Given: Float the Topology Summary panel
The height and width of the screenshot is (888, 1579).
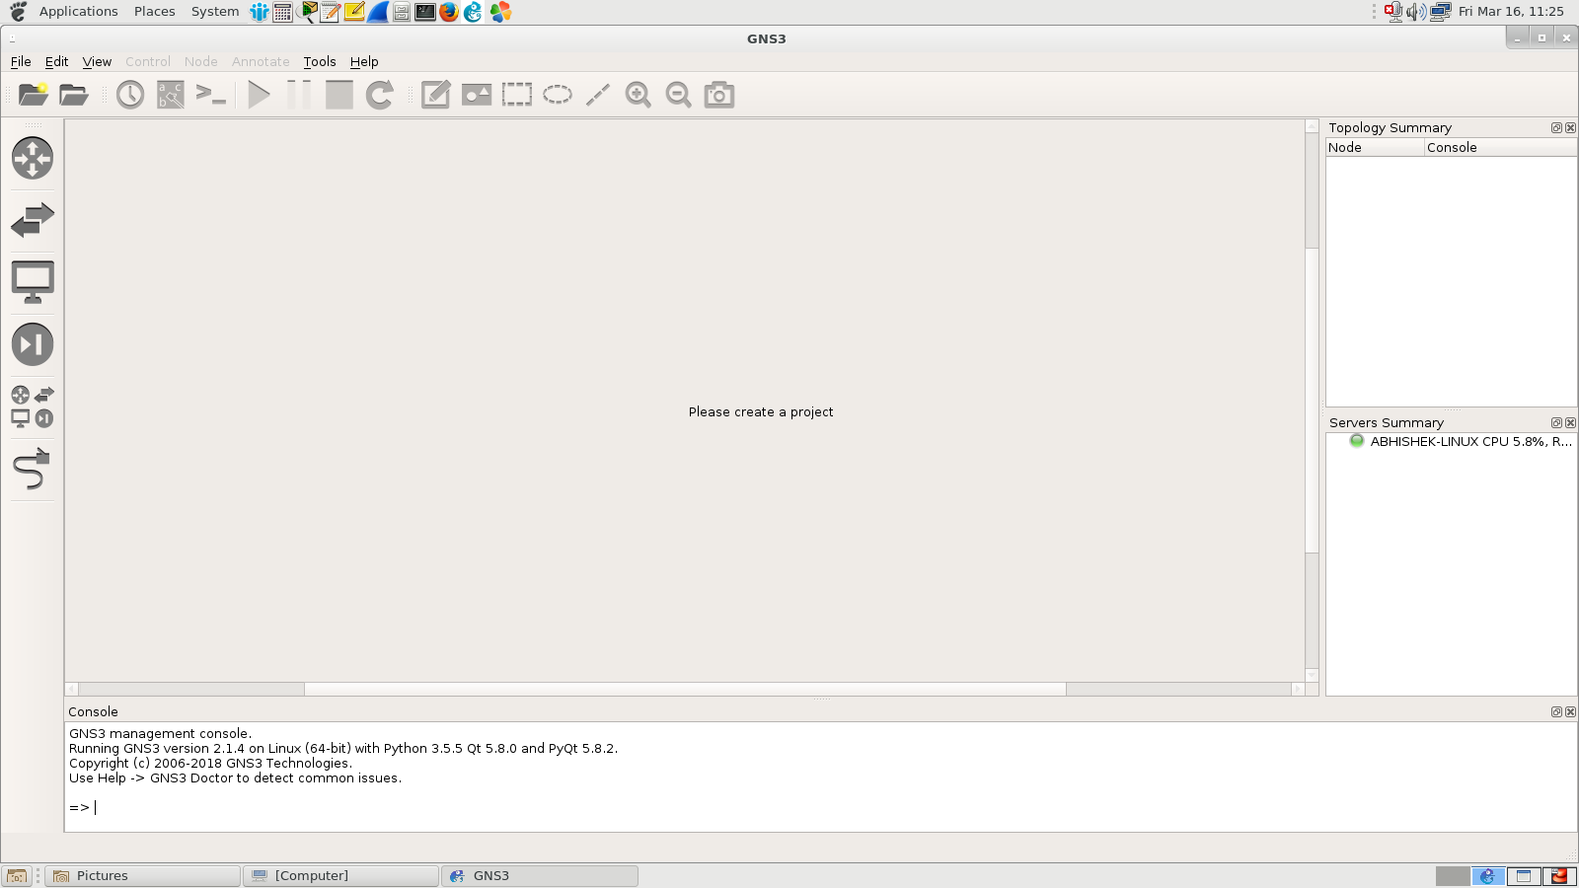Looking at the screenshot, I should pos(1556,127).
